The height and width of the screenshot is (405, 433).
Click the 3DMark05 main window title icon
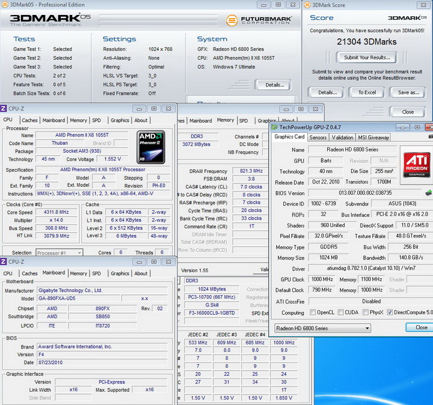tap(5, 5)
